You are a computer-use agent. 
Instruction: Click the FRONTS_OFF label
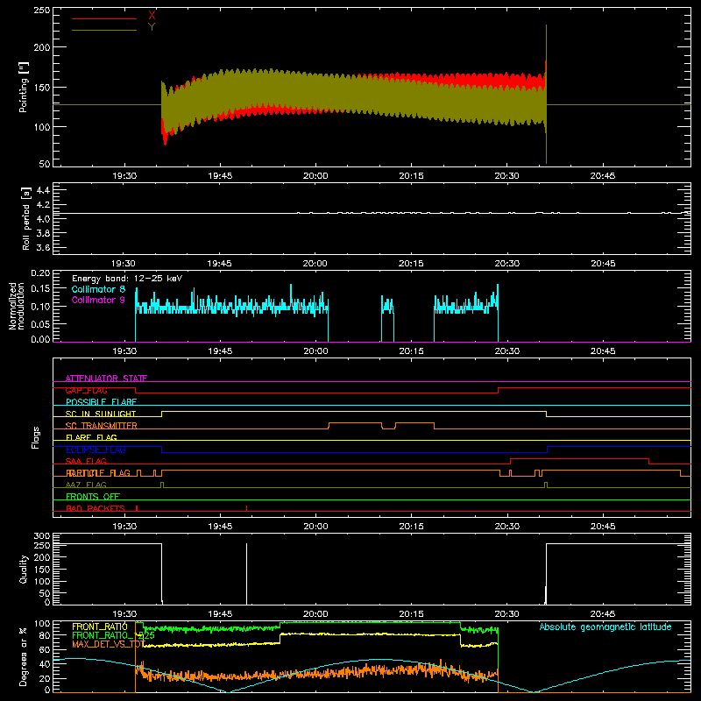(x=93, y=497)
